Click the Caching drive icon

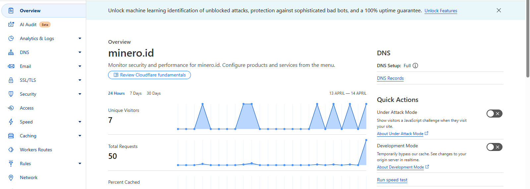(x=11, y=136)
